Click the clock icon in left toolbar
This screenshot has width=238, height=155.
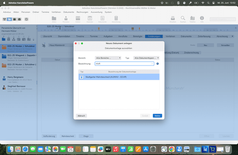(x=26, y=19)
